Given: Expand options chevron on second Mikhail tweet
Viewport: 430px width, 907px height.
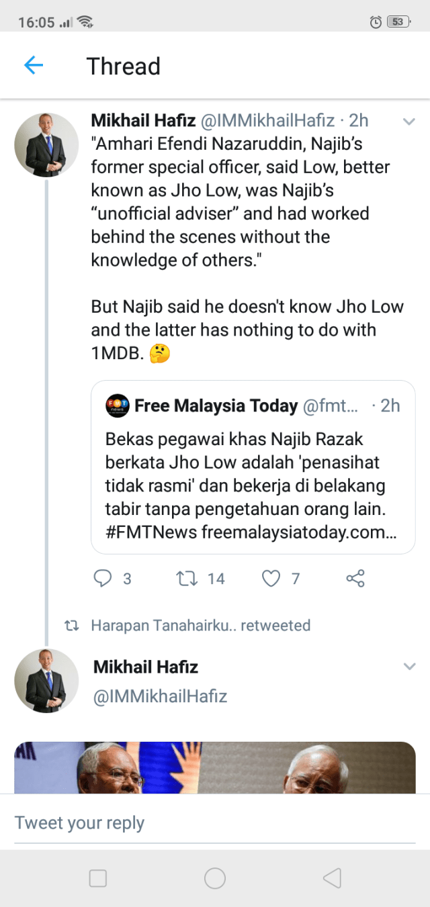Looking at the screenshot, I should pyautogui.click(x=408, y=667).
